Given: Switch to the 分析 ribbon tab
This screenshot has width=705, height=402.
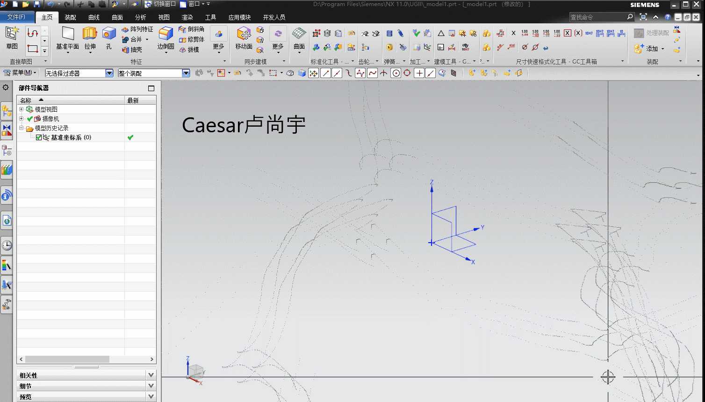Looking at the screenshot, I should tap(141, 17).
